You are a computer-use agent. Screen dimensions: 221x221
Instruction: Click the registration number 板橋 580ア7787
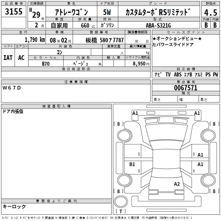pyautogui.click(x=105, y=40)
